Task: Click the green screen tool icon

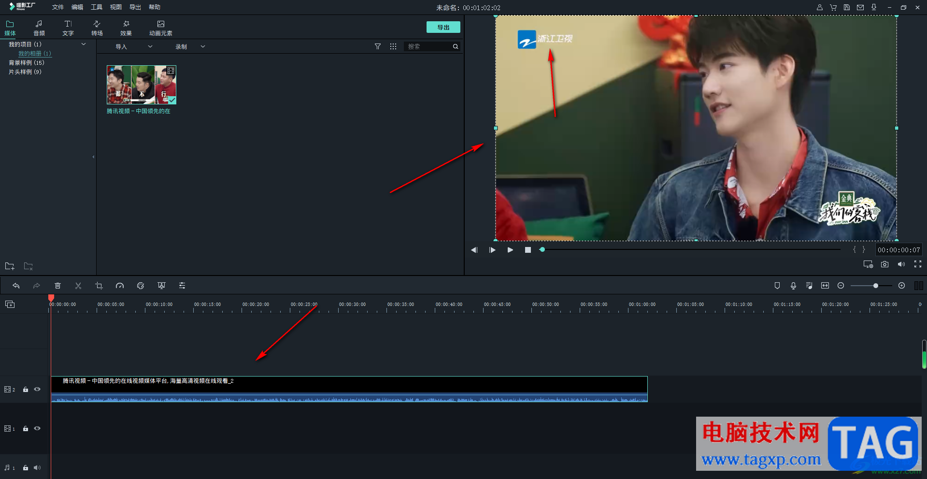Action: (161, 286)
